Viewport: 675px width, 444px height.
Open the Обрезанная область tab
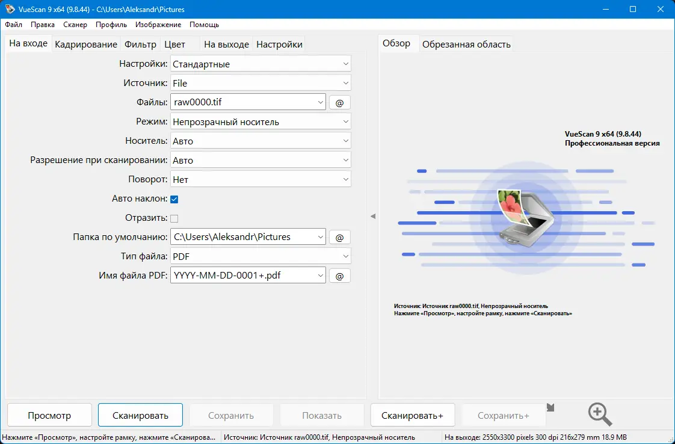point(466,43)
